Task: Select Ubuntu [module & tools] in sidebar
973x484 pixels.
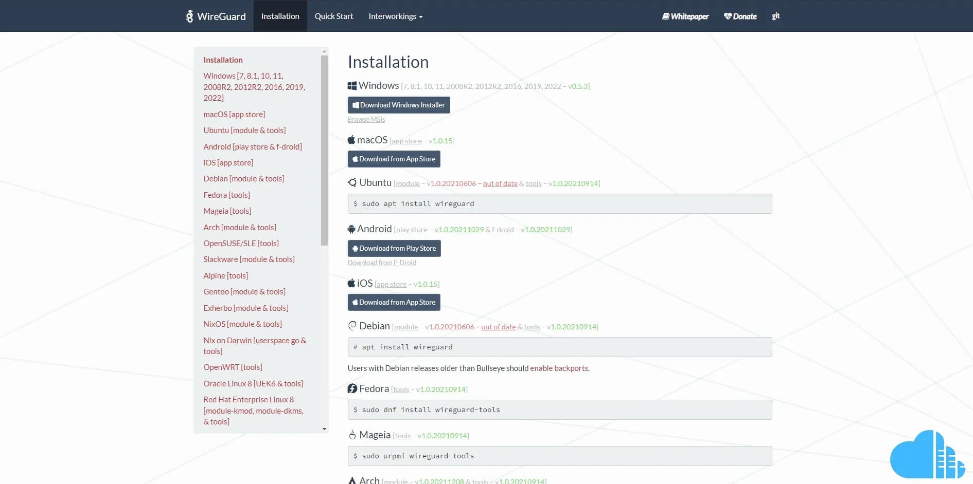Action: coord(244,131)
